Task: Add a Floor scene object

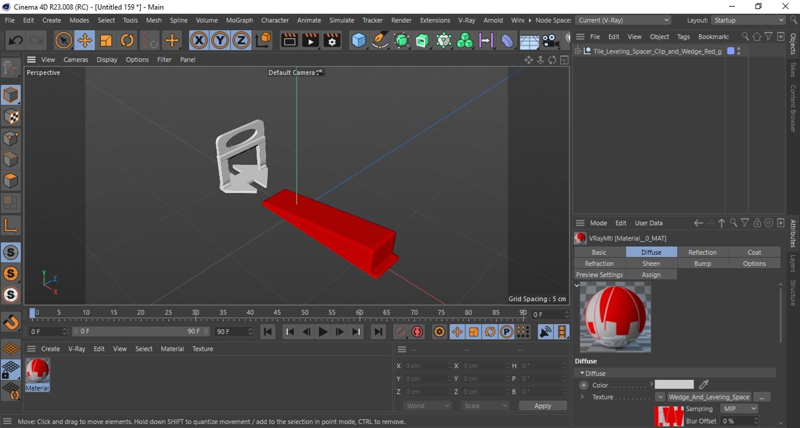Action: pyautogui.click(x=529, y=40)
